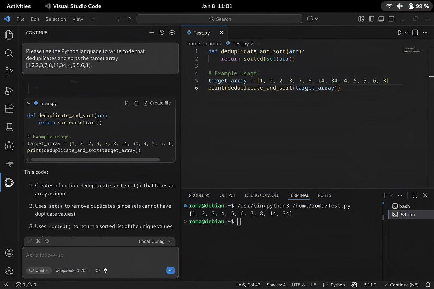Split the editor to the right
This screenshot has width=434, height=289.
coord(415,33)
